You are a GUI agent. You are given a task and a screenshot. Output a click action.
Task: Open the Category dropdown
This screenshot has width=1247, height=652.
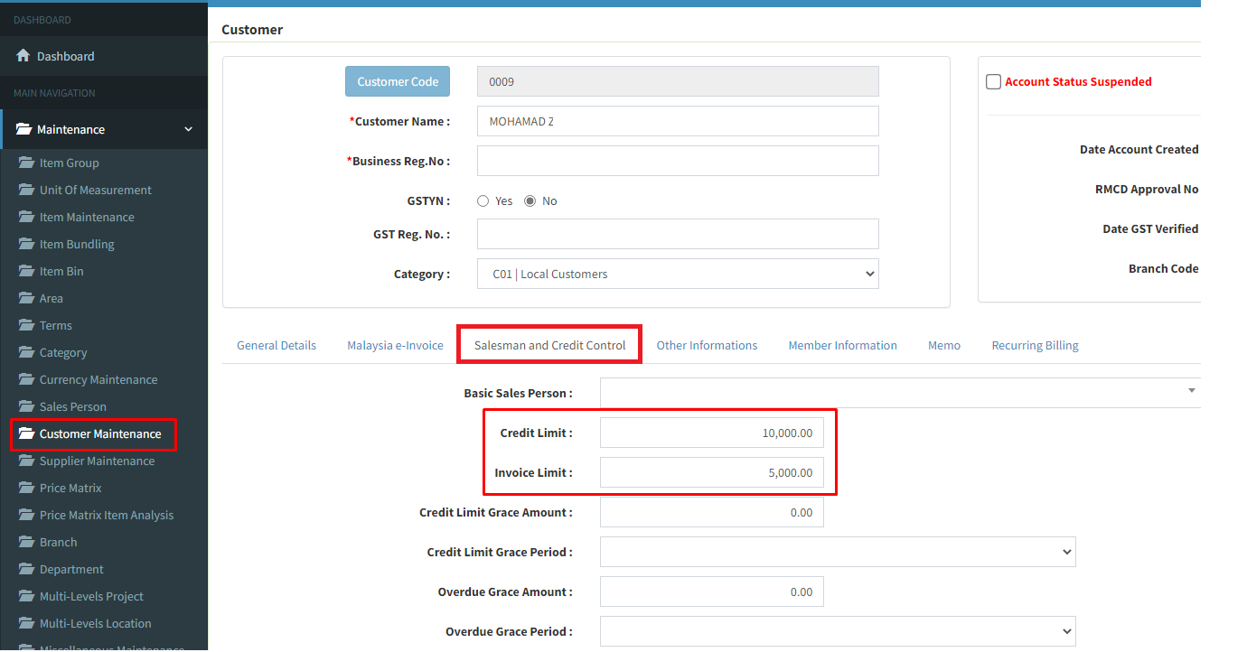678,274
